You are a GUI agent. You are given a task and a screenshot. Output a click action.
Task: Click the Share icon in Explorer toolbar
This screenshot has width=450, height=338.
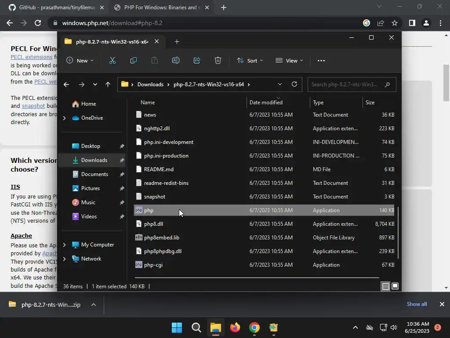pos(197,60)
